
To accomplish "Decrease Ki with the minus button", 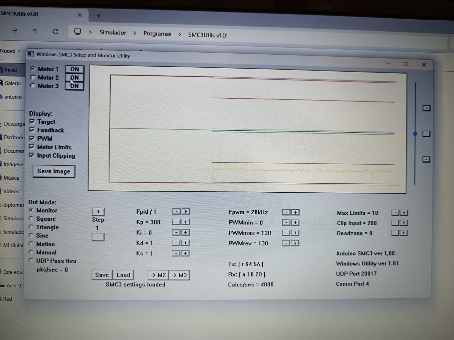I will pos(176,232).
